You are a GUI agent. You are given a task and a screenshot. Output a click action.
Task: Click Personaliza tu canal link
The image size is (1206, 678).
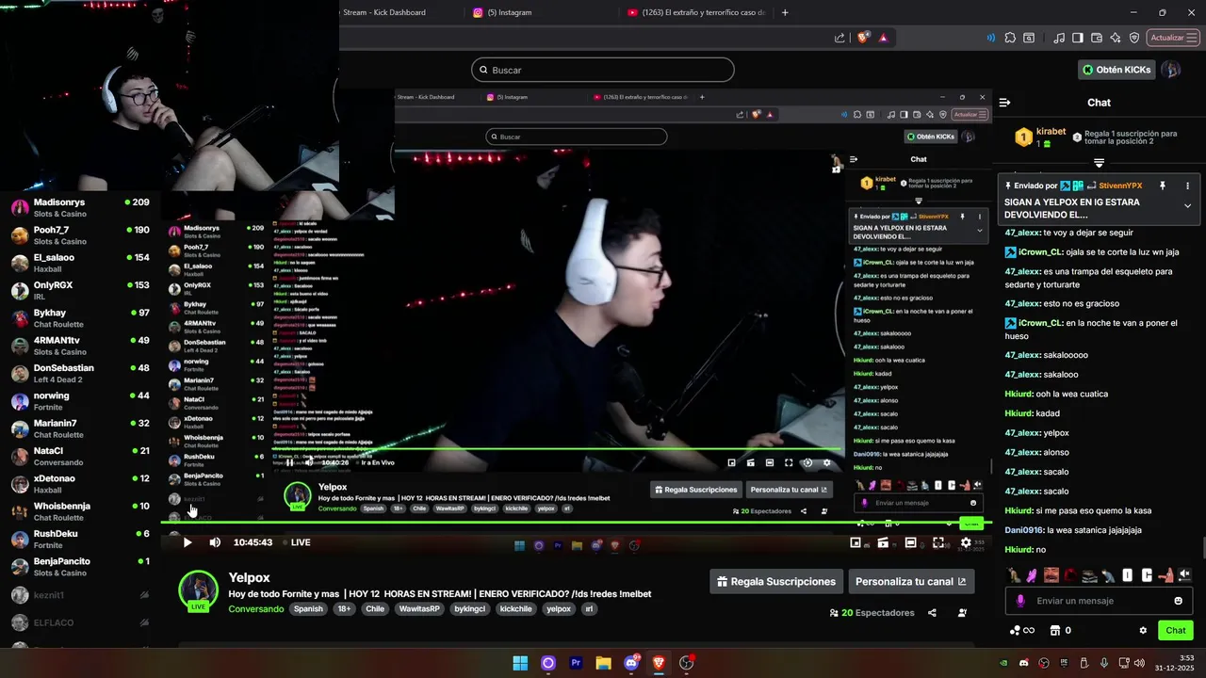[x=910, y=582]
